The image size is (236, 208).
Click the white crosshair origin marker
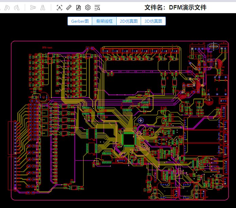[141, 120]
